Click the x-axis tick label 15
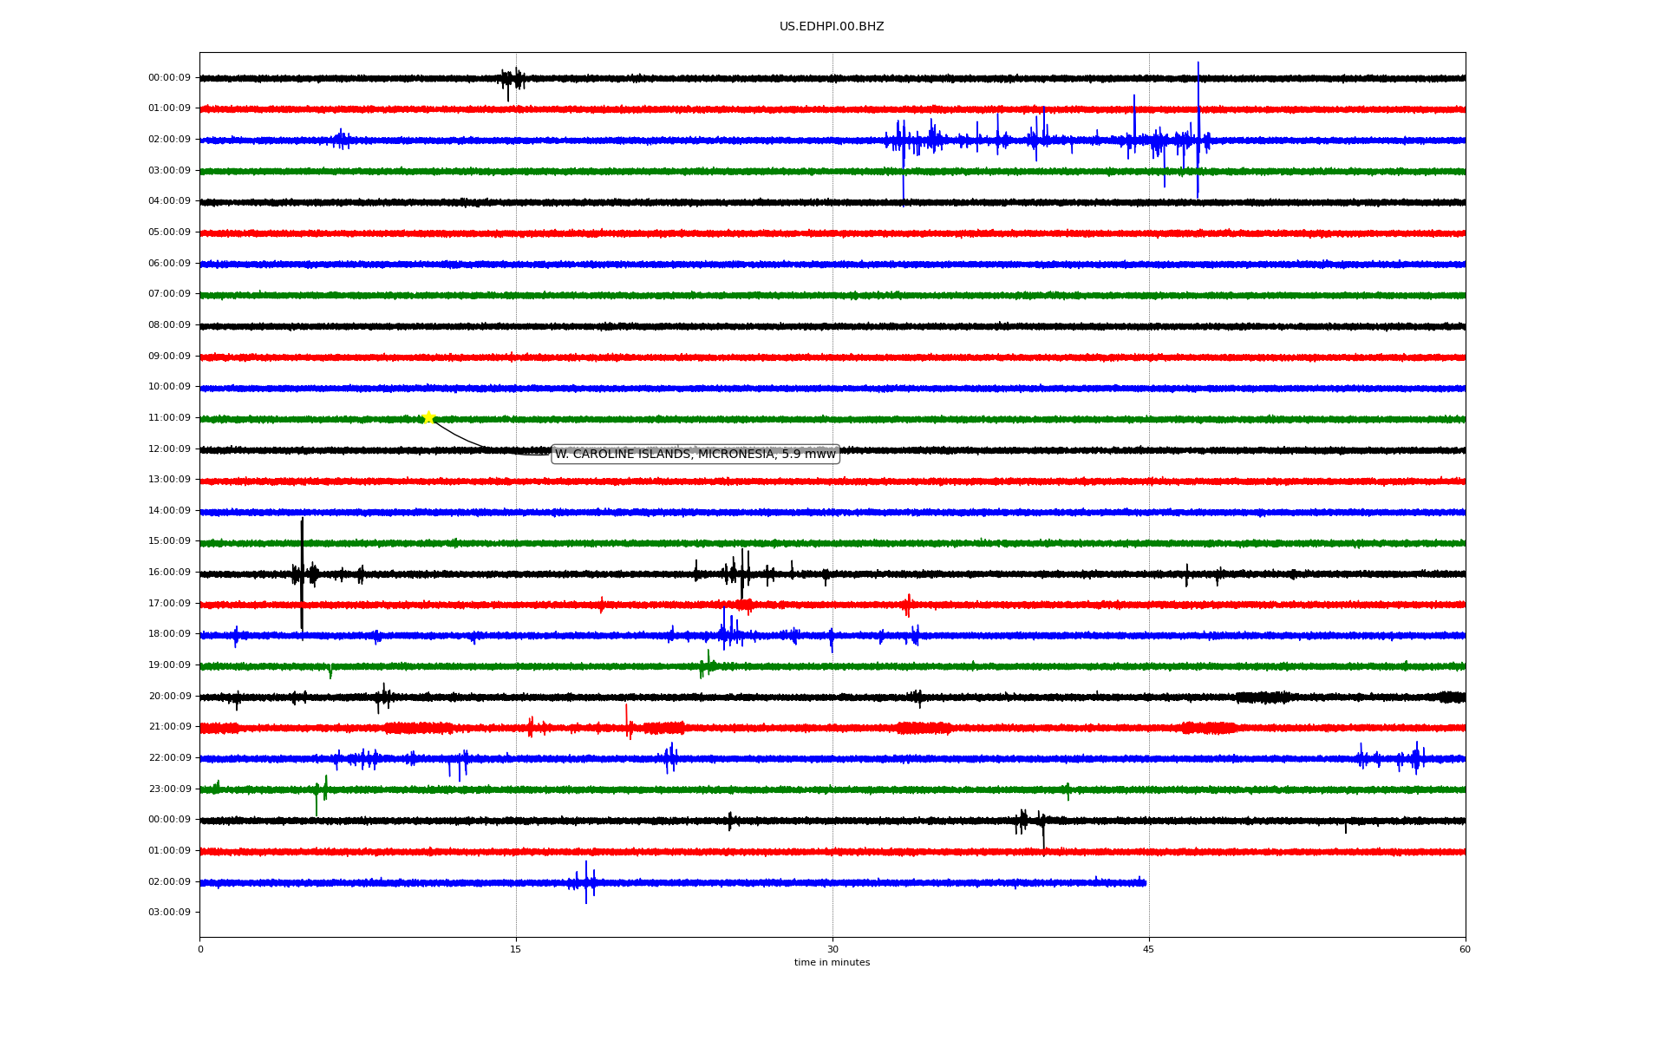The image size is (1665, 1041). pos(516,950)
